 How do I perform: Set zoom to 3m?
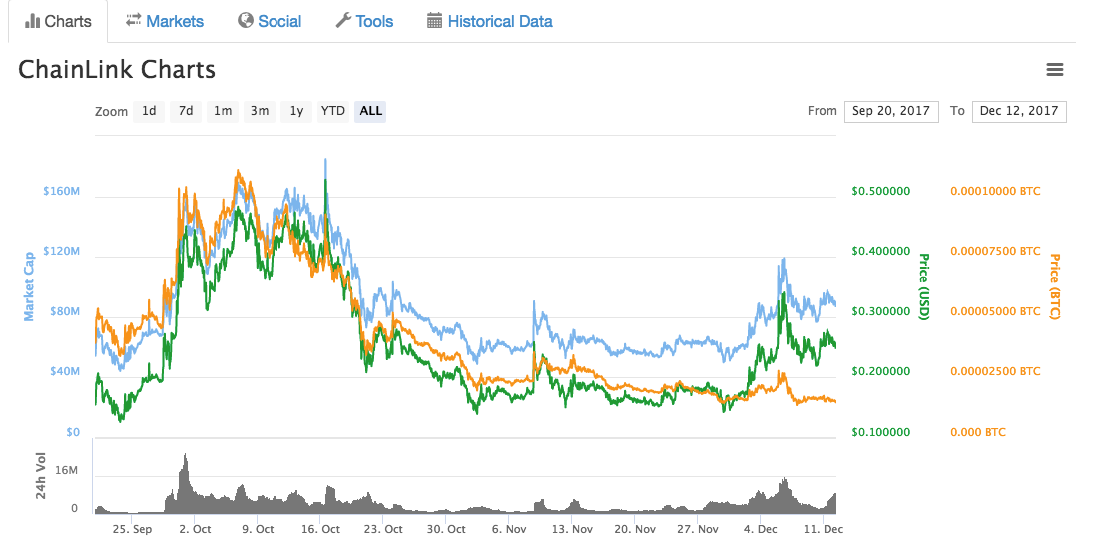260,111
